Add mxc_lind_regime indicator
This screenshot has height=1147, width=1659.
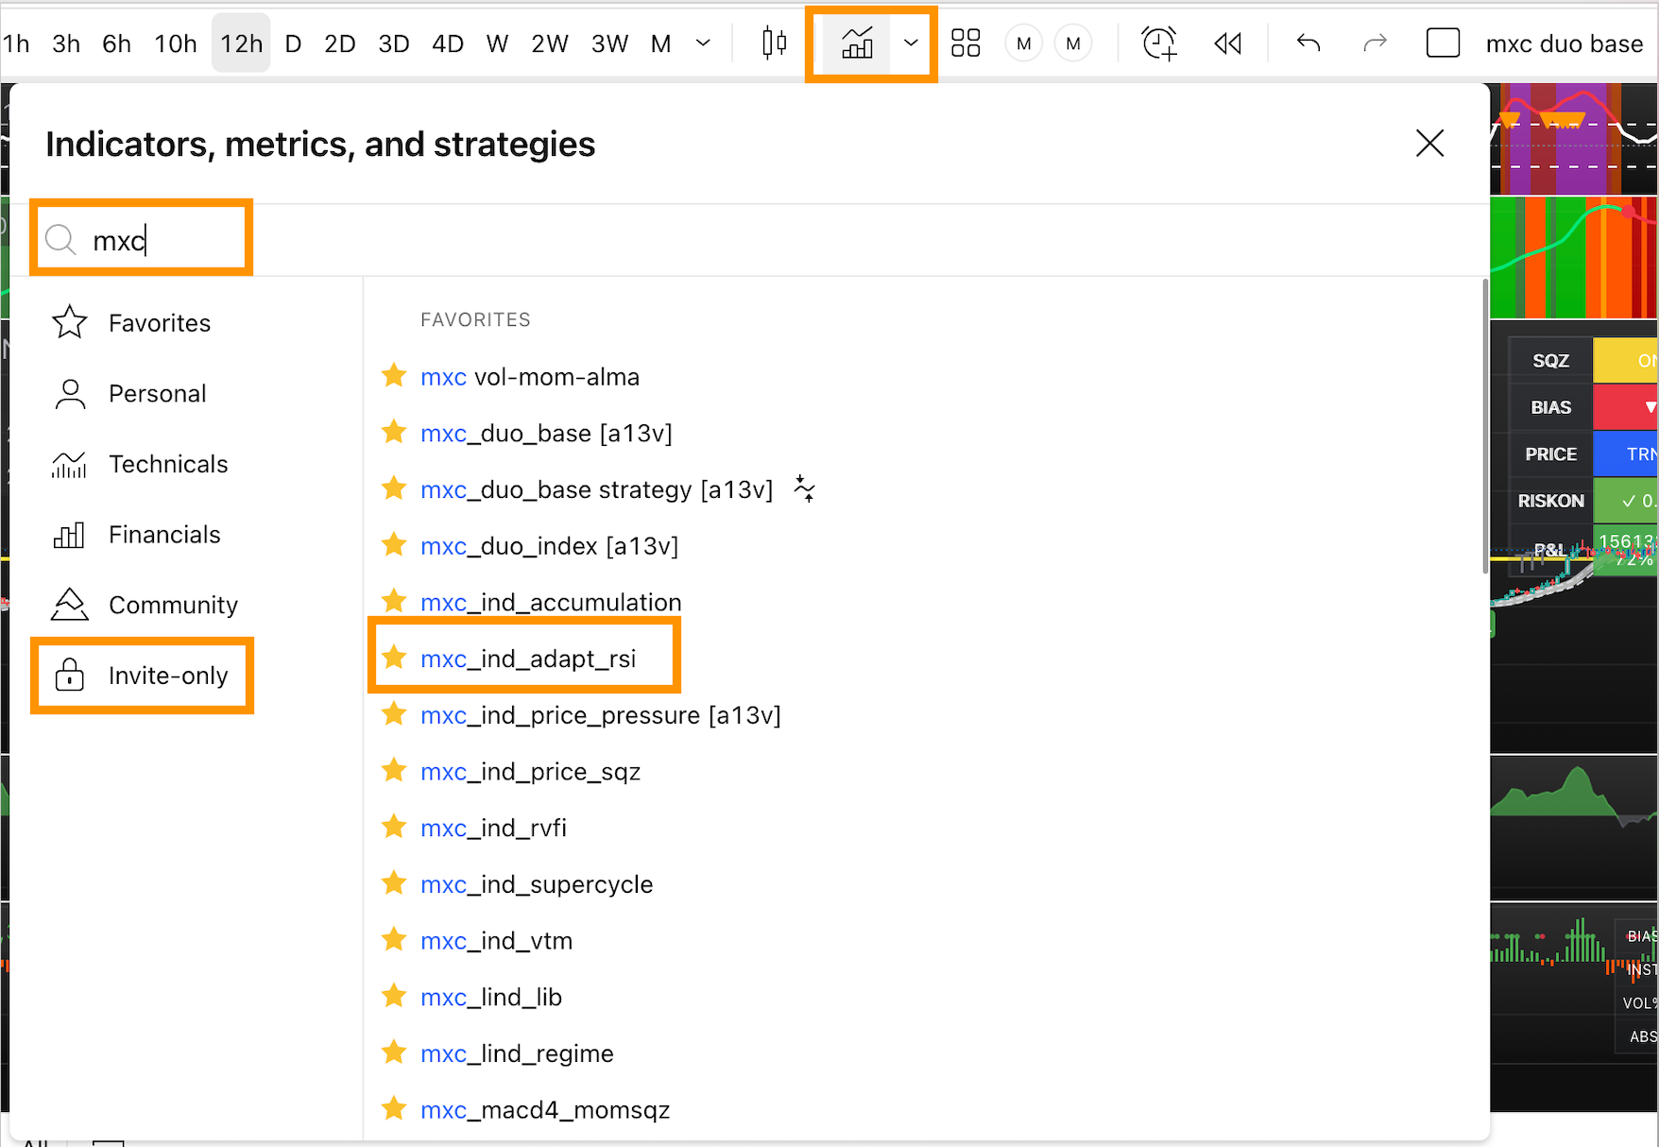click(517, 1053)
